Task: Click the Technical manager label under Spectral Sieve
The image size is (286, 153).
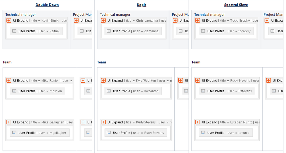Action: pyautogui.click(x=209, y=15)
